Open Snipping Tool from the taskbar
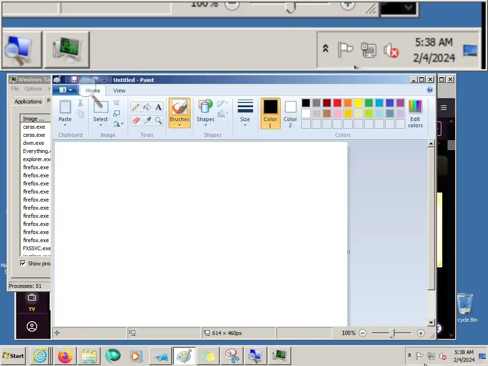The image size is (488, 366). (x=232, y=356)
